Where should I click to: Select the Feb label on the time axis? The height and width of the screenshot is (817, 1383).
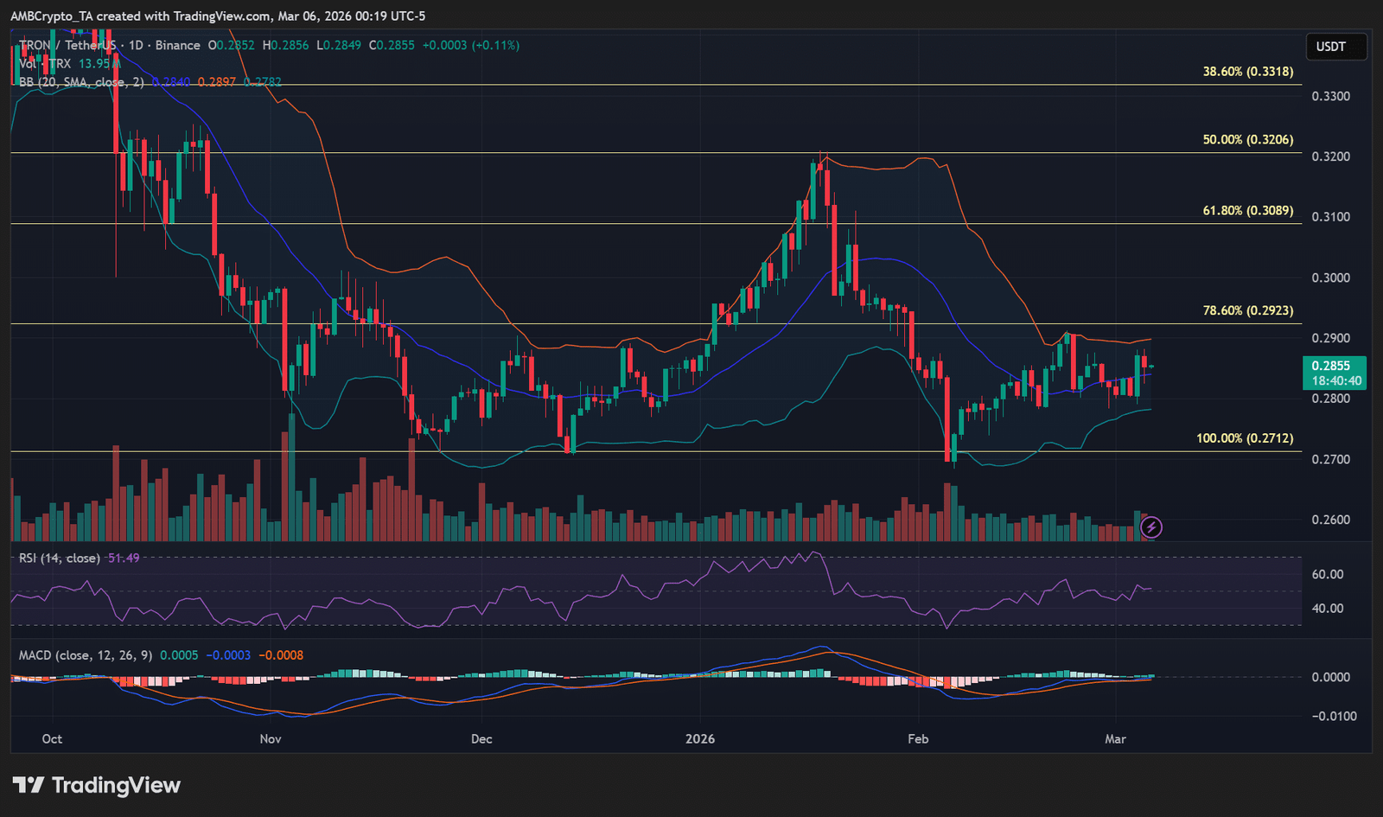coord(918,739)
